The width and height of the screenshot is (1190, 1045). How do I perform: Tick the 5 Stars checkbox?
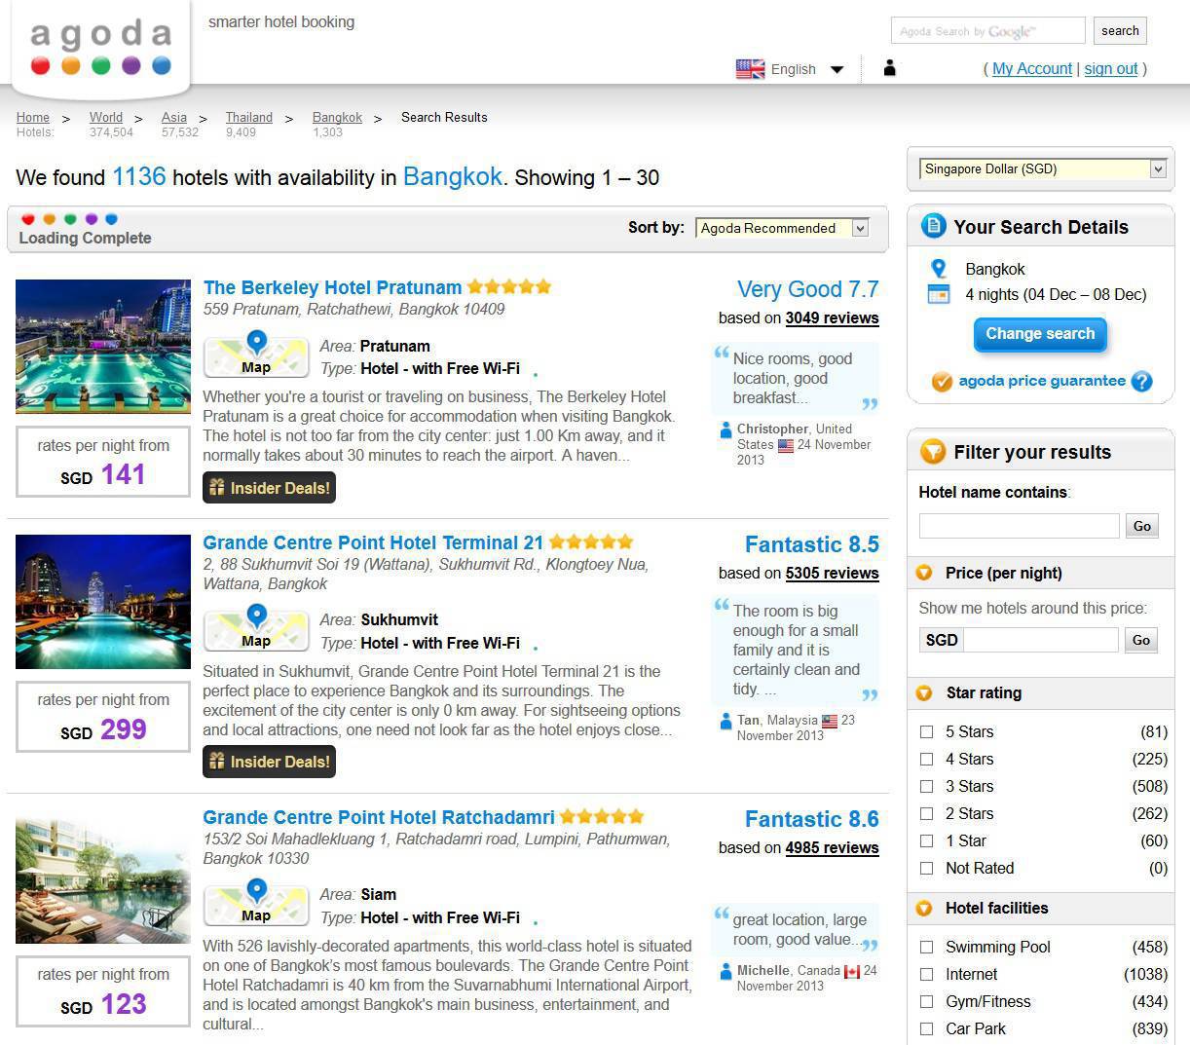point(927,731)
